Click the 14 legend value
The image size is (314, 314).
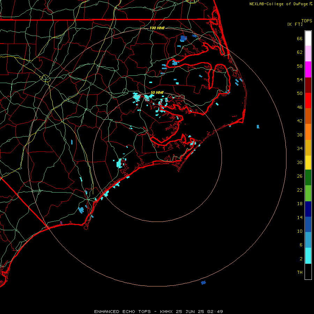click(300, 217)
